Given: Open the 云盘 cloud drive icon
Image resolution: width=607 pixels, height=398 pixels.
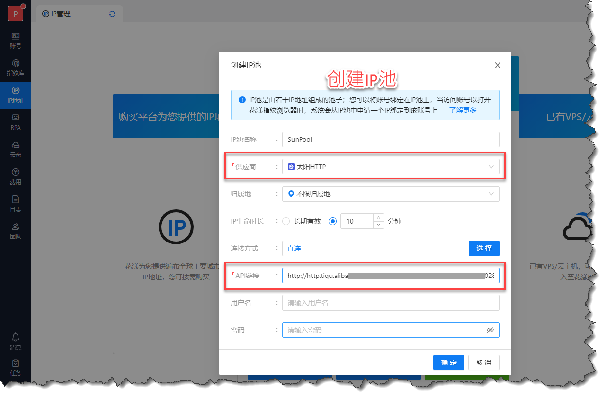Looking at the screenshot, I should click(16, 149).
